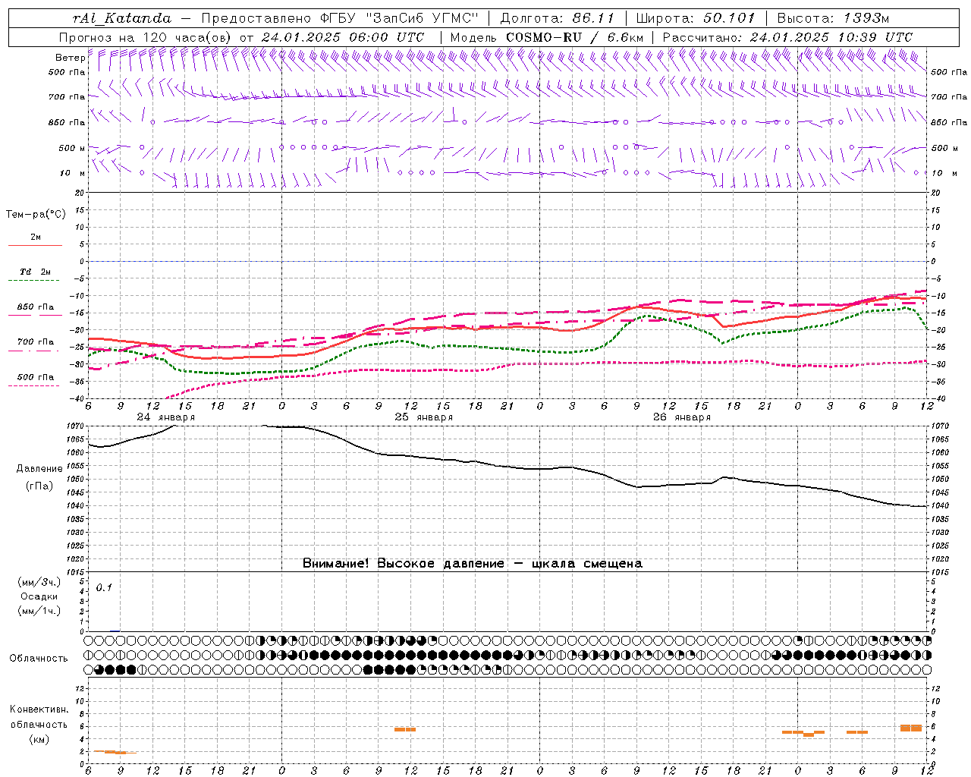
Task: Click the 24 января date label
Action: pyautogui.click(x=165, y=417)
